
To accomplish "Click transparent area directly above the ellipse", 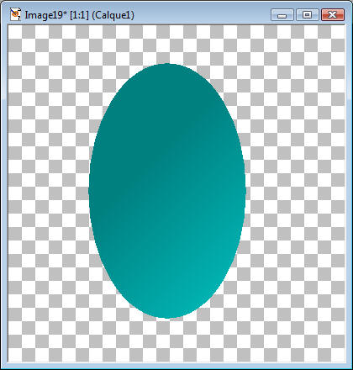I will point(167,45).
